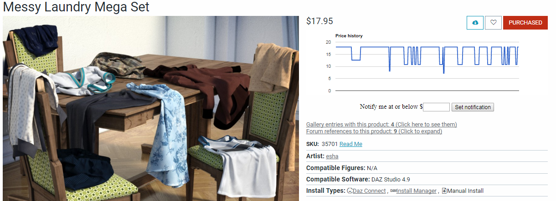Image resolution: width=556 pixels, height=201 pixels.
Task: Click the Messy Laundry Mega Set title
Action: coord(76,7)
